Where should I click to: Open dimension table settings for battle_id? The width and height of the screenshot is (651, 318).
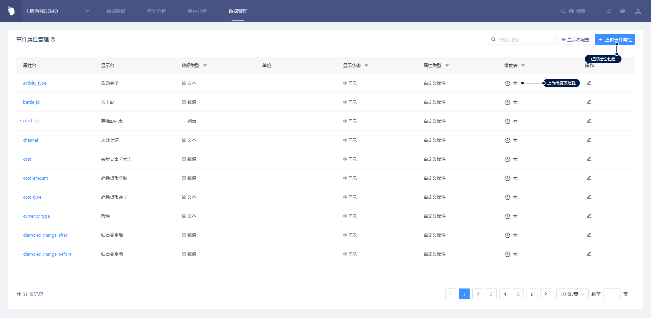coord(507,102)
